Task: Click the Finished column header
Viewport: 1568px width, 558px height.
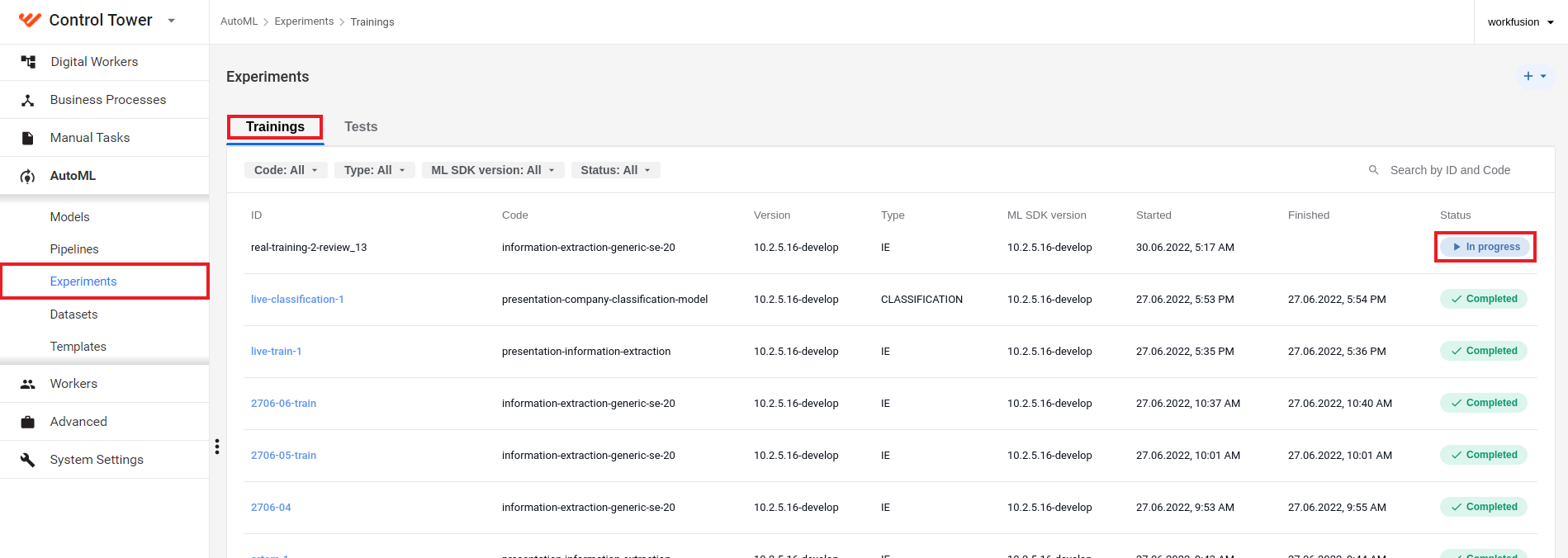Action: click(x=1309, y=215)
